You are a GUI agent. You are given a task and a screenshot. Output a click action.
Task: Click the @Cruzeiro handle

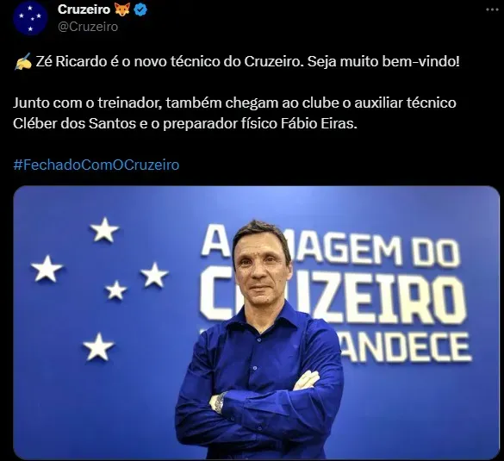(x=88, y=27)
